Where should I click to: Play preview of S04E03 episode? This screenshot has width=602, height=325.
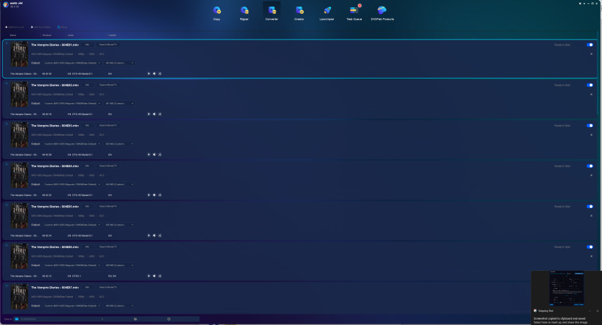pyautogui.click(x=149, y=154)
